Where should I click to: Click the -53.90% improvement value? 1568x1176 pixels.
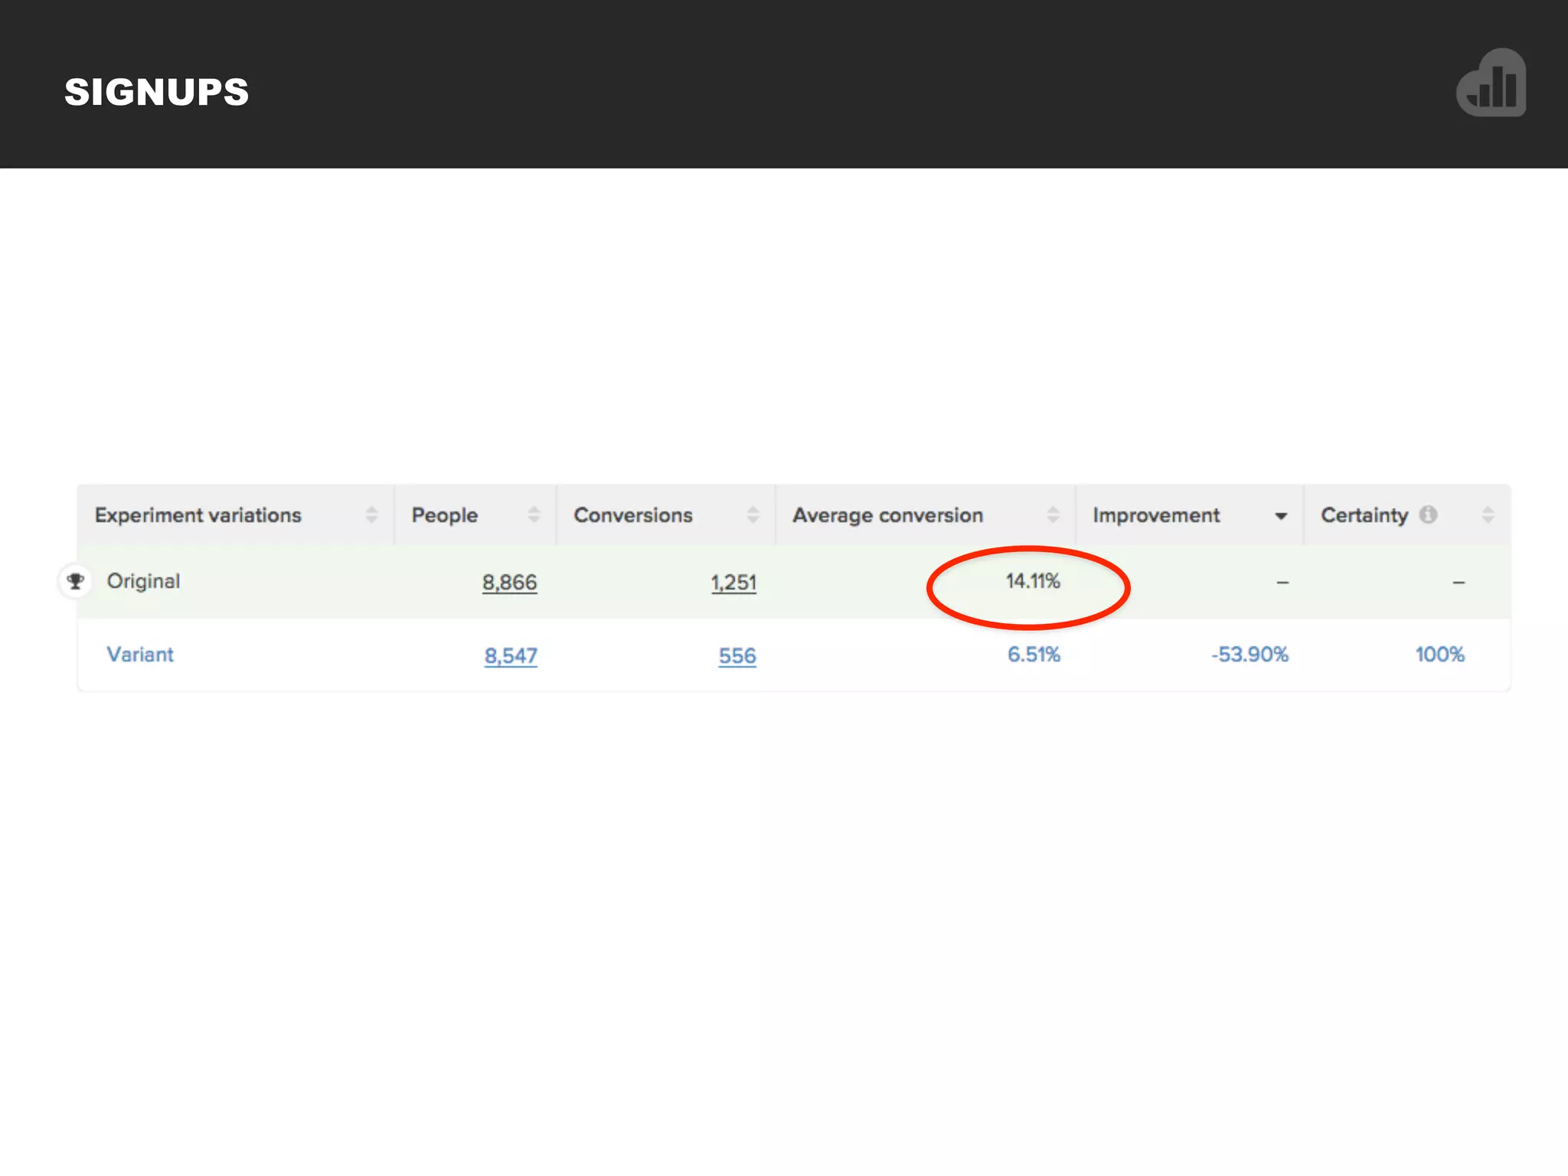(1249, 655)
